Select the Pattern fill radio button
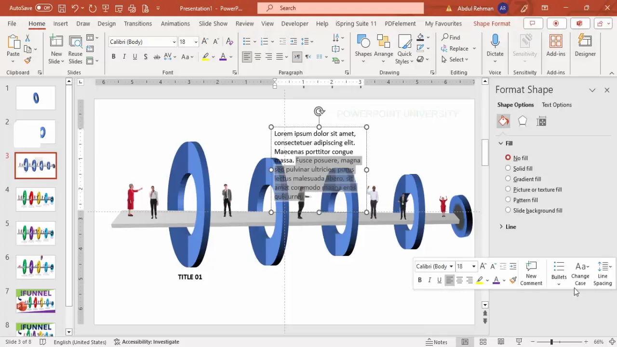This screenshot has width=617, height=347. coord(508,200)
